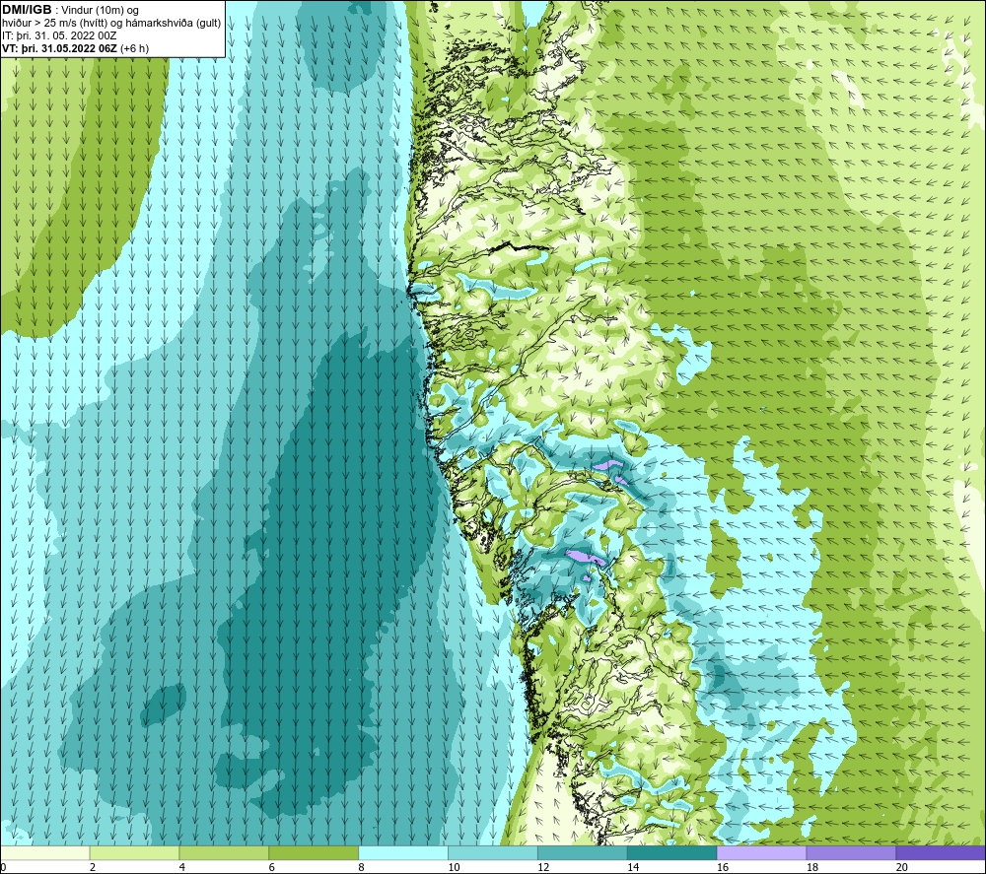The image size is (986, 874).
Task: Click the 'VT: þri. 31.05.2022 06Z' line
Action: (59, 48)
